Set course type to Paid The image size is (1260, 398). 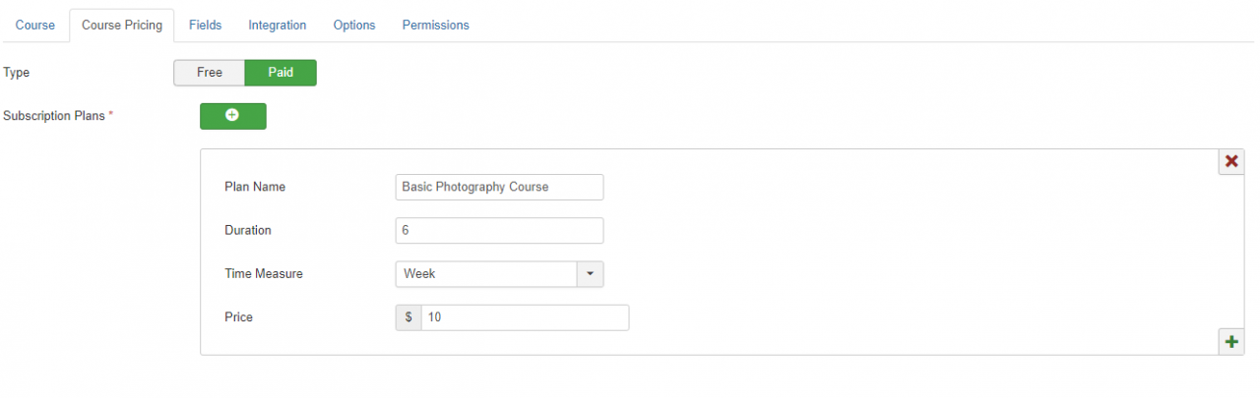[x=281, y=73]
